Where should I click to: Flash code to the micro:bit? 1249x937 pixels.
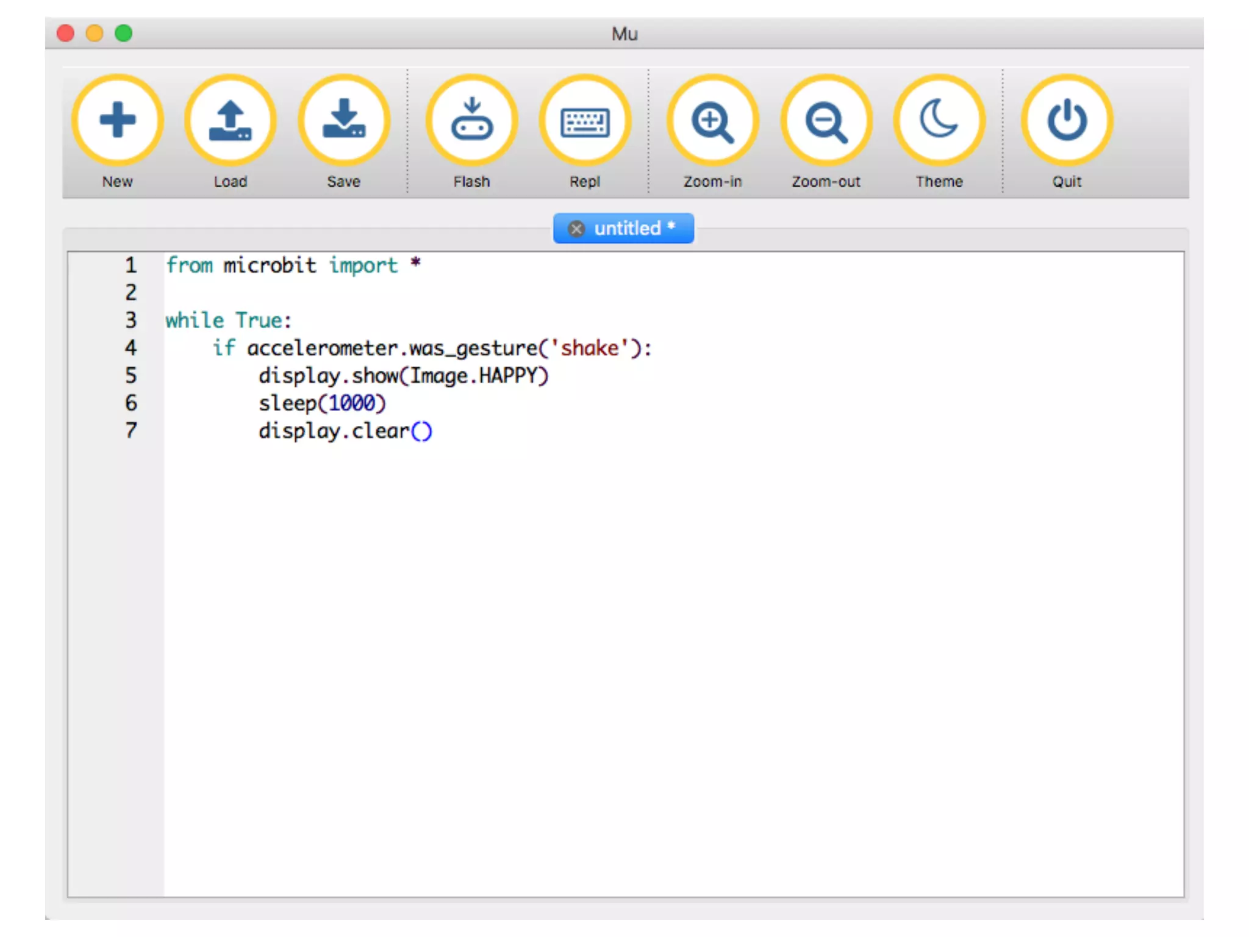[x=471, y=120]
